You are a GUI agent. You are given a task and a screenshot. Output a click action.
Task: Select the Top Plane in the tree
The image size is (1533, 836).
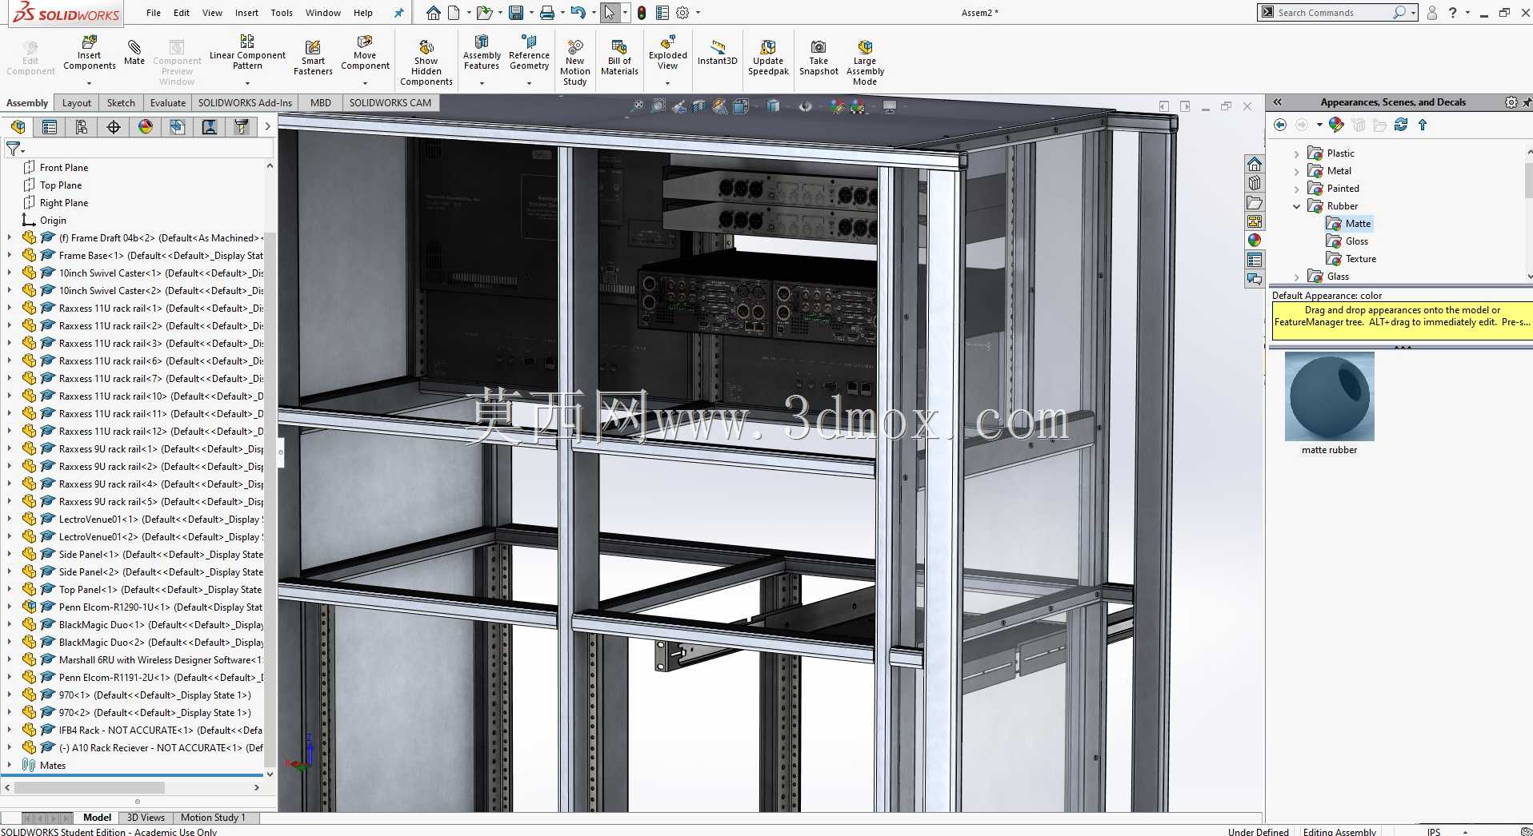pyautogui.click(x=61, y=185)
